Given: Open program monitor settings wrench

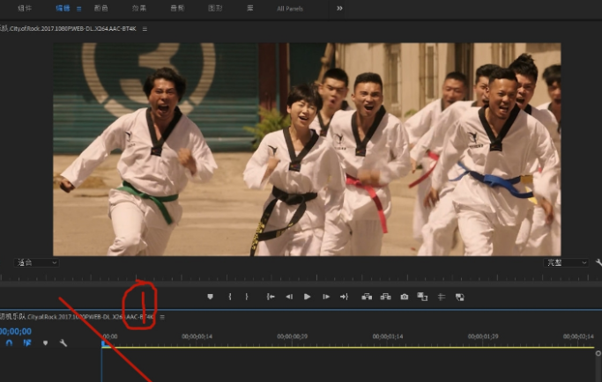Looking at the screenshot, I should click(x=598, y=262).
